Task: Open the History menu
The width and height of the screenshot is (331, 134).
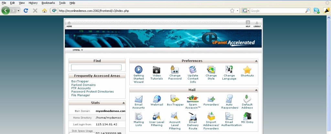Action: click(x=33, y=3)
